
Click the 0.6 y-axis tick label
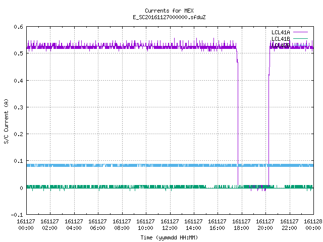[x=18, y=27]
